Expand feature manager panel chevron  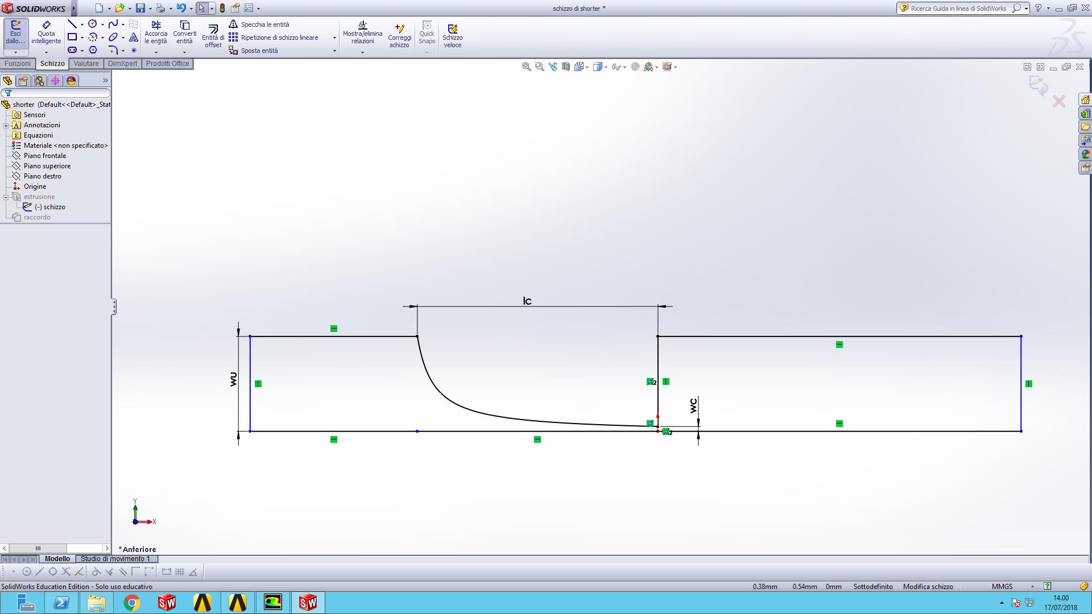click(105, 81)
